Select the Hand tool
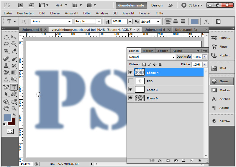This screenshot has height=167, width=236. tap(6, 108)
